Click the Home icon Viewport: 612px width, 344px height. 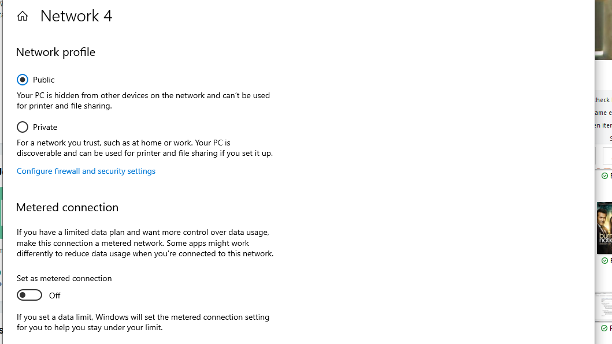pyautogui.click(x=23, y=16)
